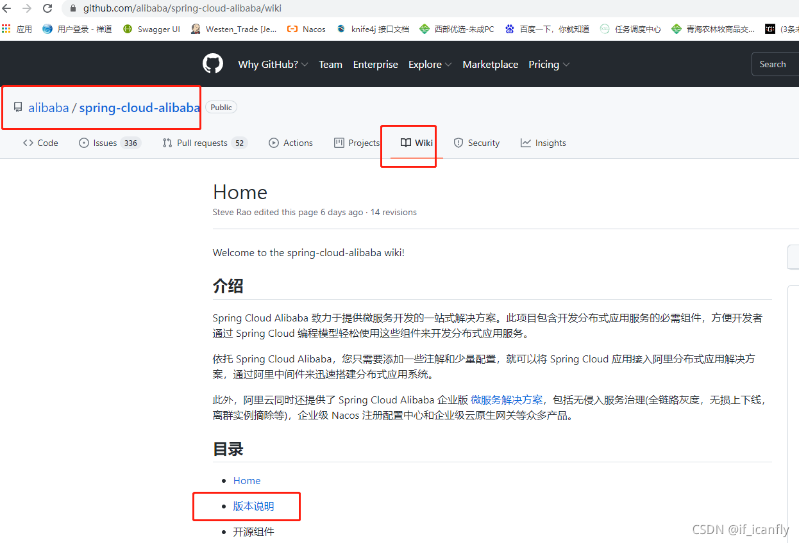This screenshot has width=799, height=543.
Task: Open the 14 revisions history link
Action: [394, 212]
